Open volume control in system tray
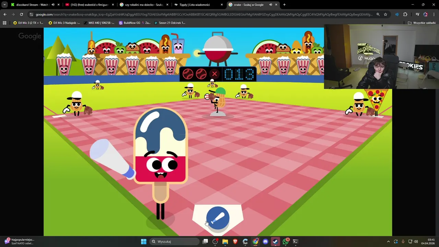439x247 pixels. (416, 242)
